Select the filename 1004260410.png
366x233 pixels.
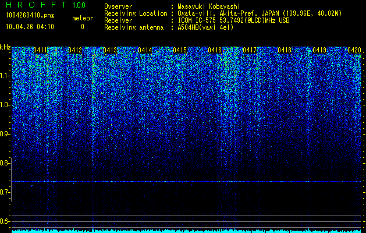(30, 15)
